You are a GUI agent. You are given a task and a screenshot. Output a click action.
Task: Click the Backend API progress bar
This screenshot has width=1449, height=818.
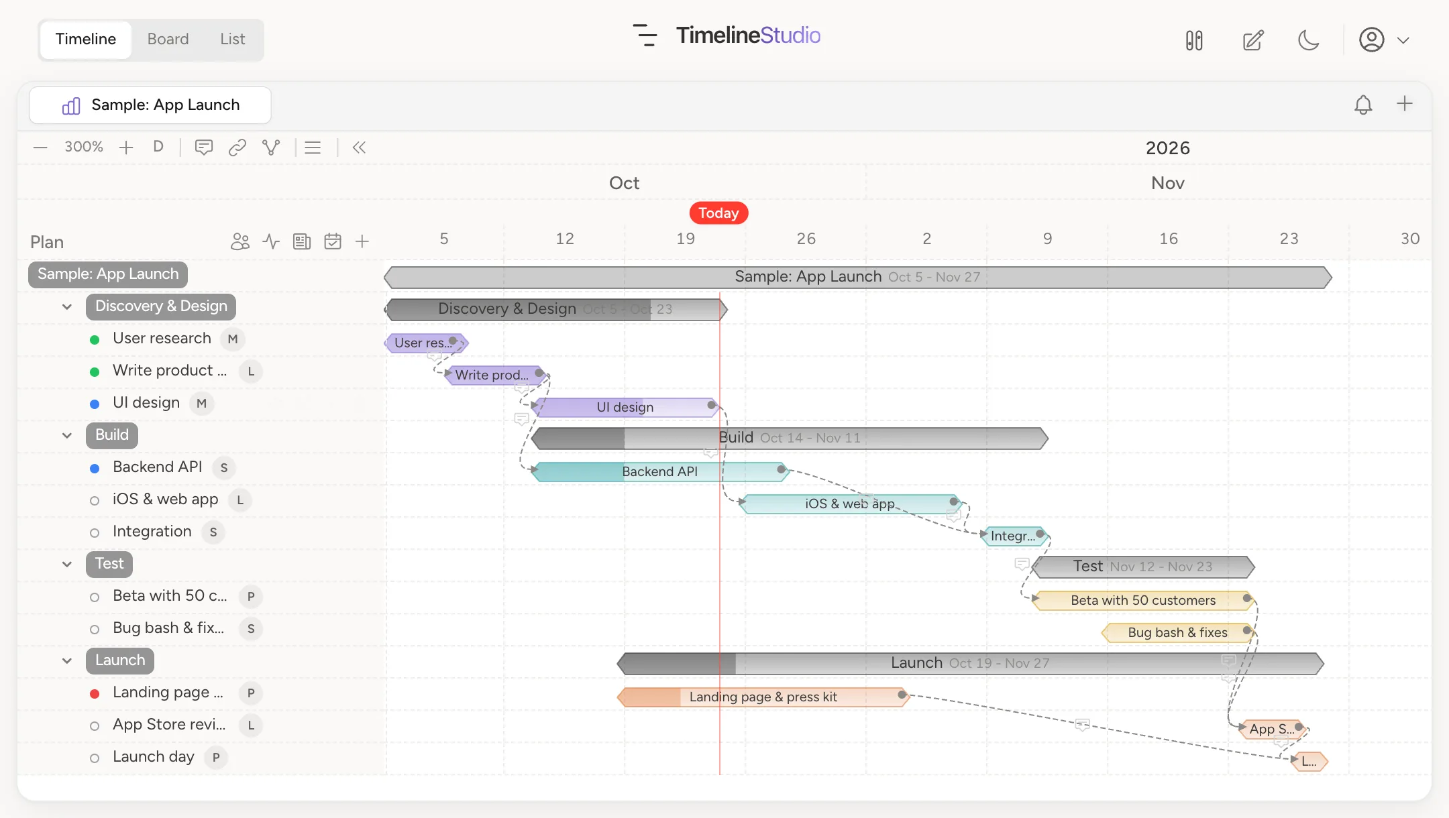[661, 471]
